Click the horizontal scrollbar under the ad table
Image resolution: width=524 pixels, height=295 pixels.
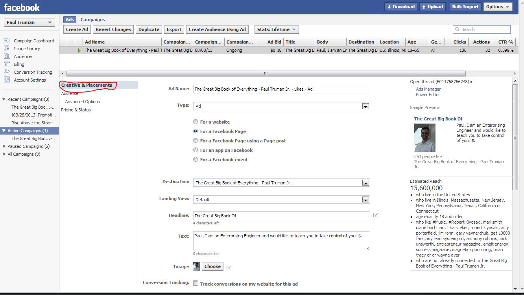tap(266, 73)
